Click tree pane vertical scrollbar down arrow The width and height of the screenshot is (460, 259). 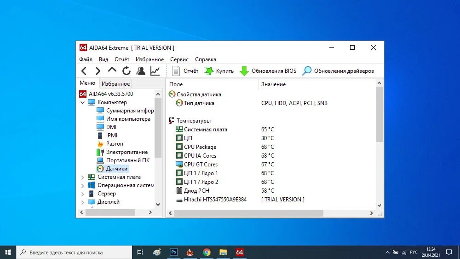pyautogui.click(x=158, y=205)
